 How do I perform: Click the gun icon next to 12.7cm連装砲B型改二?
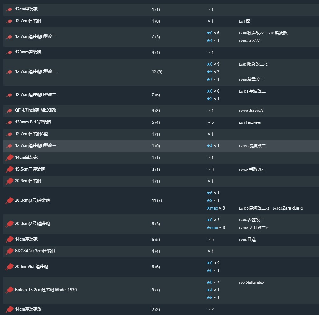coord(9,37)
